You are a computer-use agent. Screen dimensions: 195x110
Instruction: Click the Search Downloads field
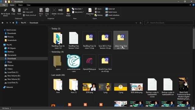(x=169, y=23)
